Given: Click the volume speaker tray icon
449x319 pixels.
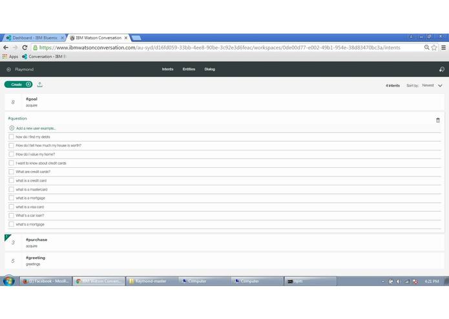Looking at the screenshot, I should coord(399,282).
